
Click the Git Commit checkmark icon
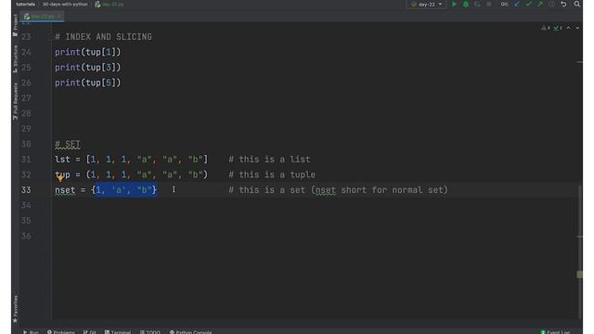pos(528,4)
